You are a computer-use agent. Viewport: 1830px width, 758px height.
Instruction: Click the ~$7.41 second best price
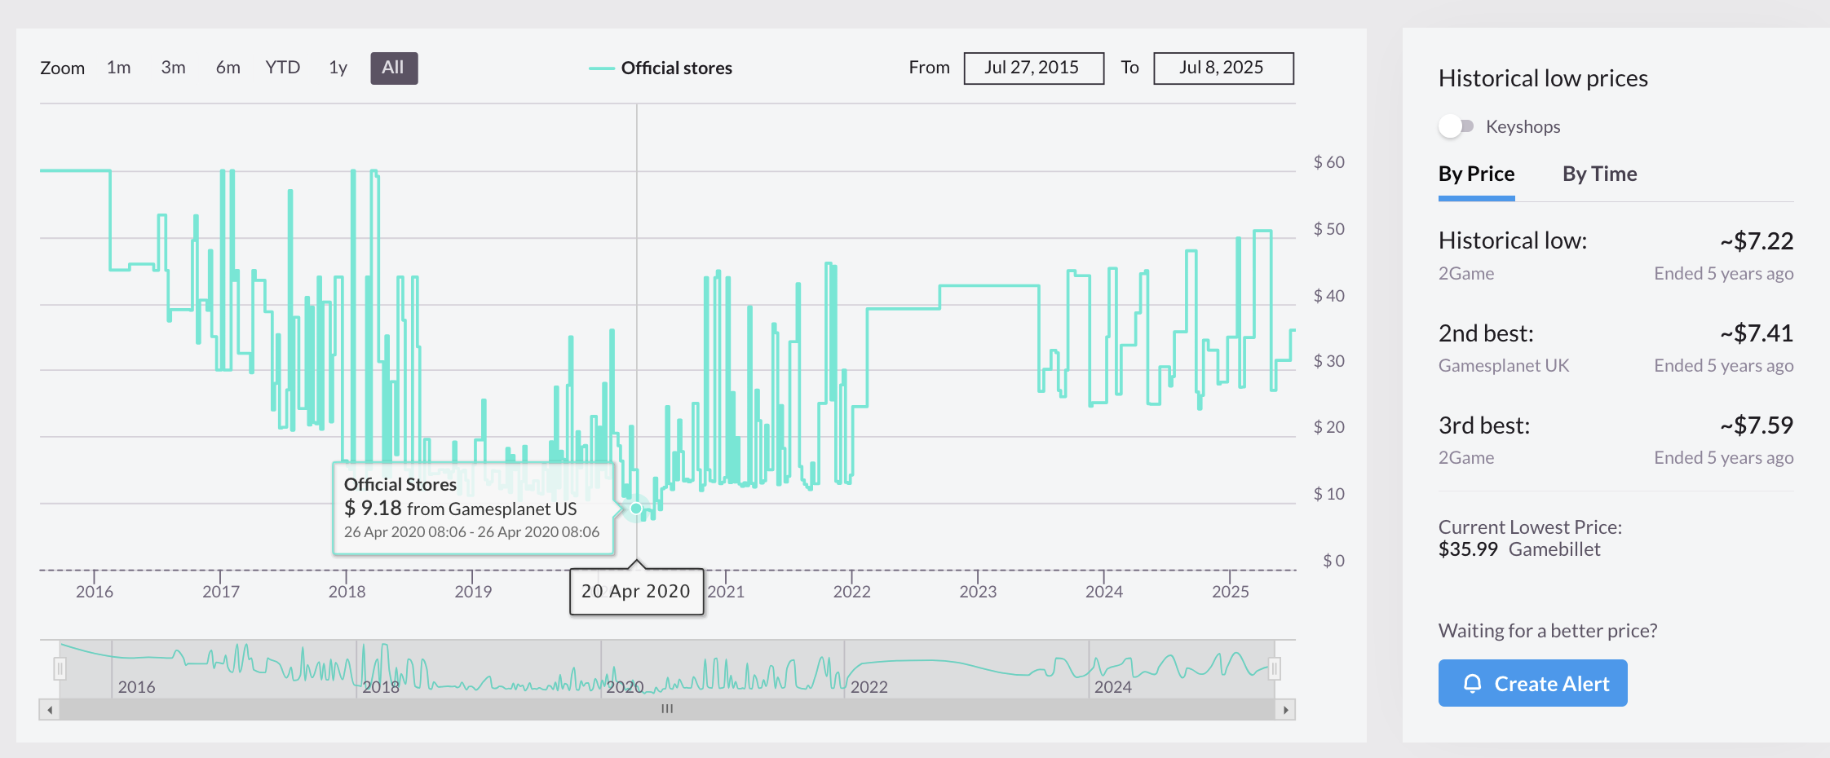(1757, 333)
